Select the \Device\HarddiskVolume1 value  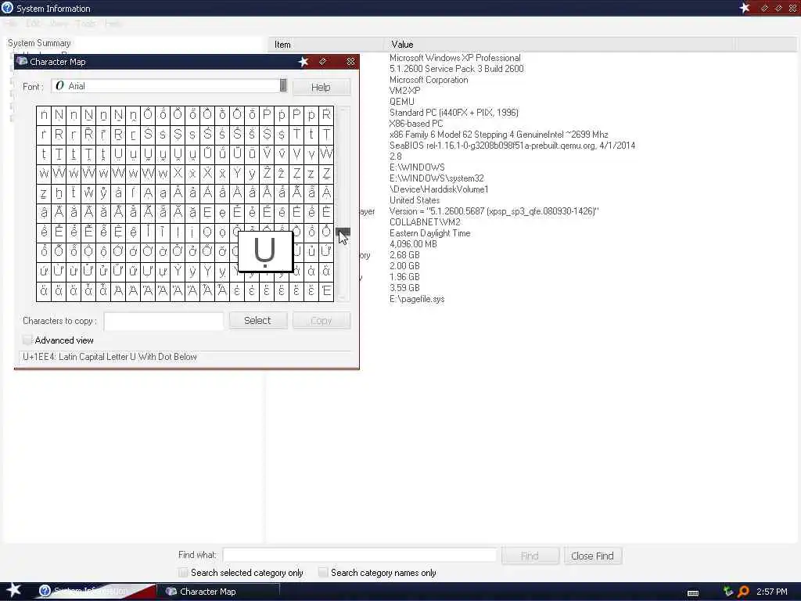(439, 189)
